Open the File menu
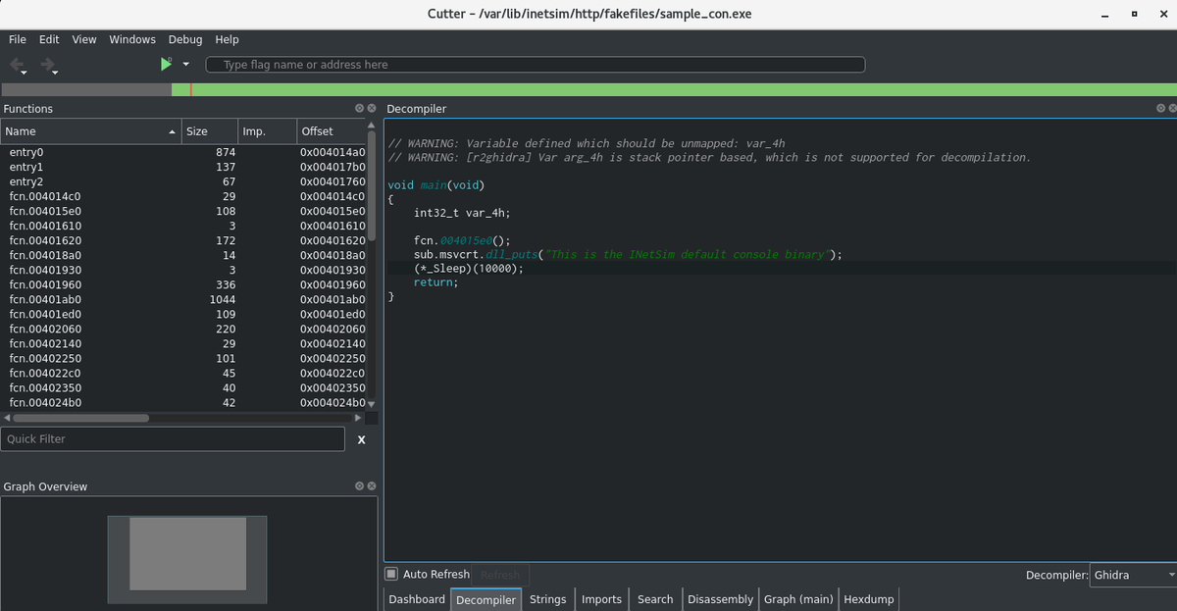 click(x=18, y=39)
